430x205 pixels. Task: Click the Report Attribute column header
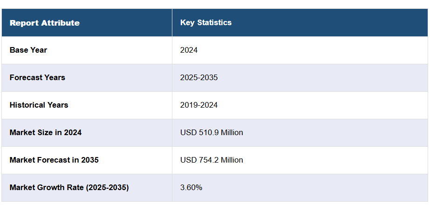click(44, 23)
